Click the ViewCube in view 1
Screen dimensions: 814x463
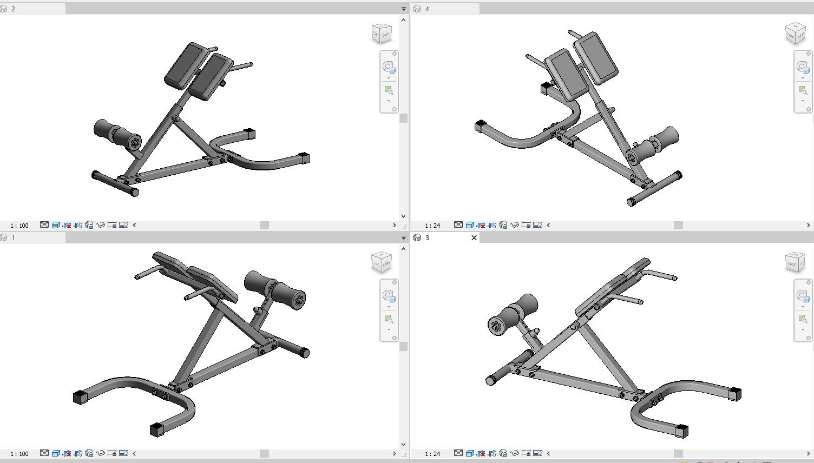click(382, 262)
